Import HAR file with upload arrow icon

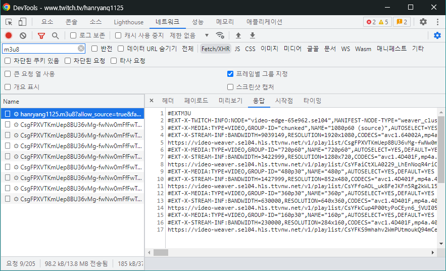coord(238,35)
